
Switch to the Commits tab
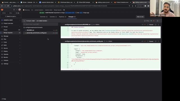(x=53, y=17)
